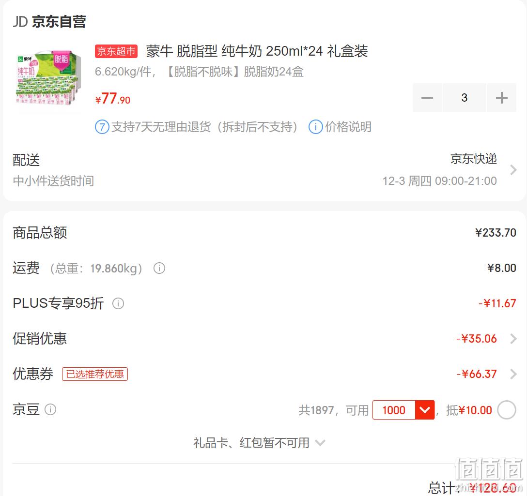The height and width of the screenshot is (496, 527).
Task: Click the price explanation info icon
Action: click(x=316, y=127)
